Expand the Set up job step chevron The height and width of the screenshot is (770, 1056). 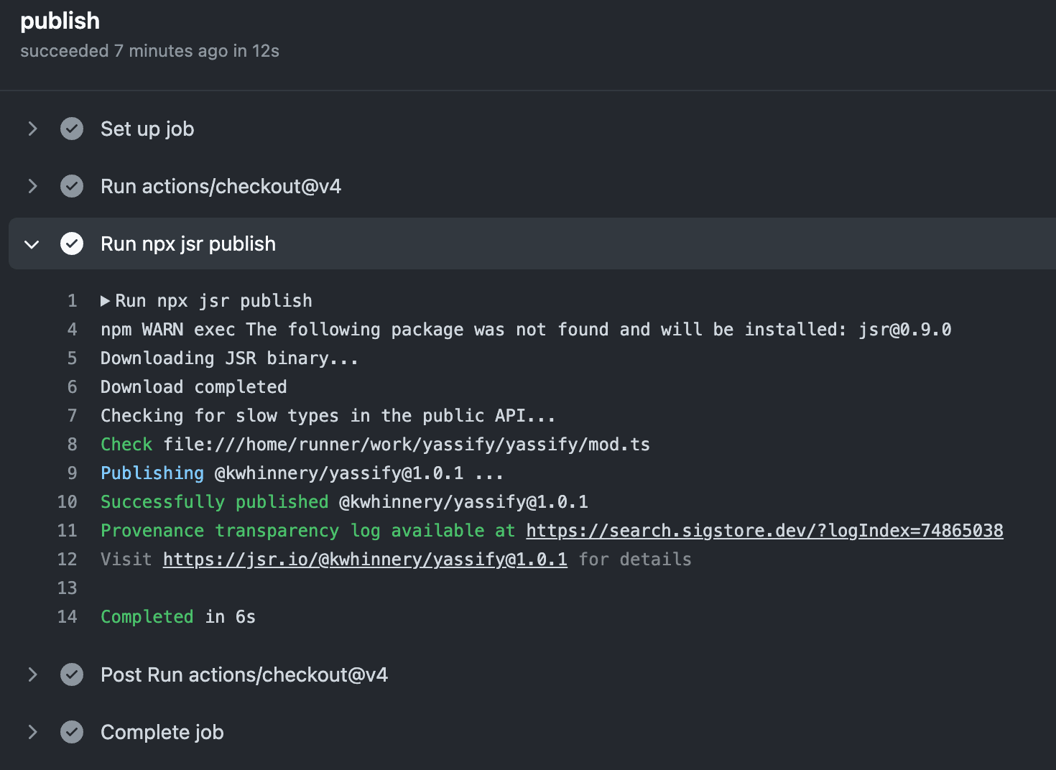(32, 129)
